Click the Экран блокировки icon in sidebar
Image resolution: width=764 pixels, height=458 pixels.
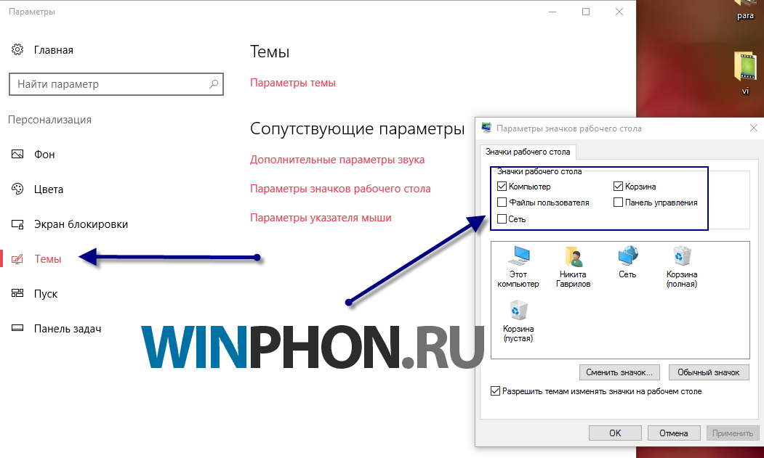coord(17,224)
